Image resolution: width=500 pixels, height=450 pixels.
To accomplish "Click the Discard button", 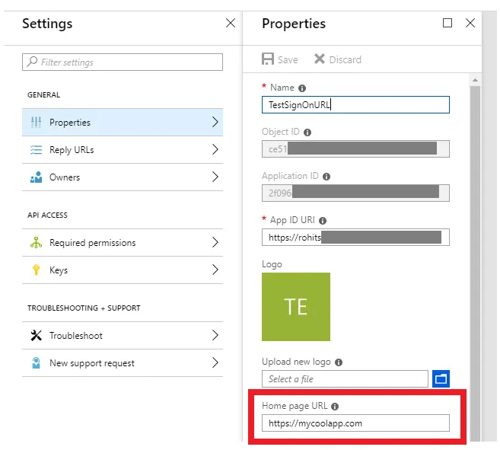I will 338,59.
